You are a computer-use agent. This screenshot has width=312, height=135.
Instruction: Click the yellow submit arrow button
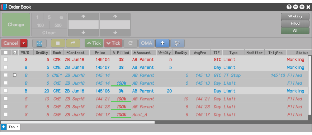73,43
